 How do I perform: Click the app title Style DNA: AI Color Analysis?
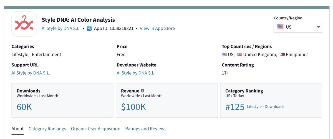click(78, 20)
